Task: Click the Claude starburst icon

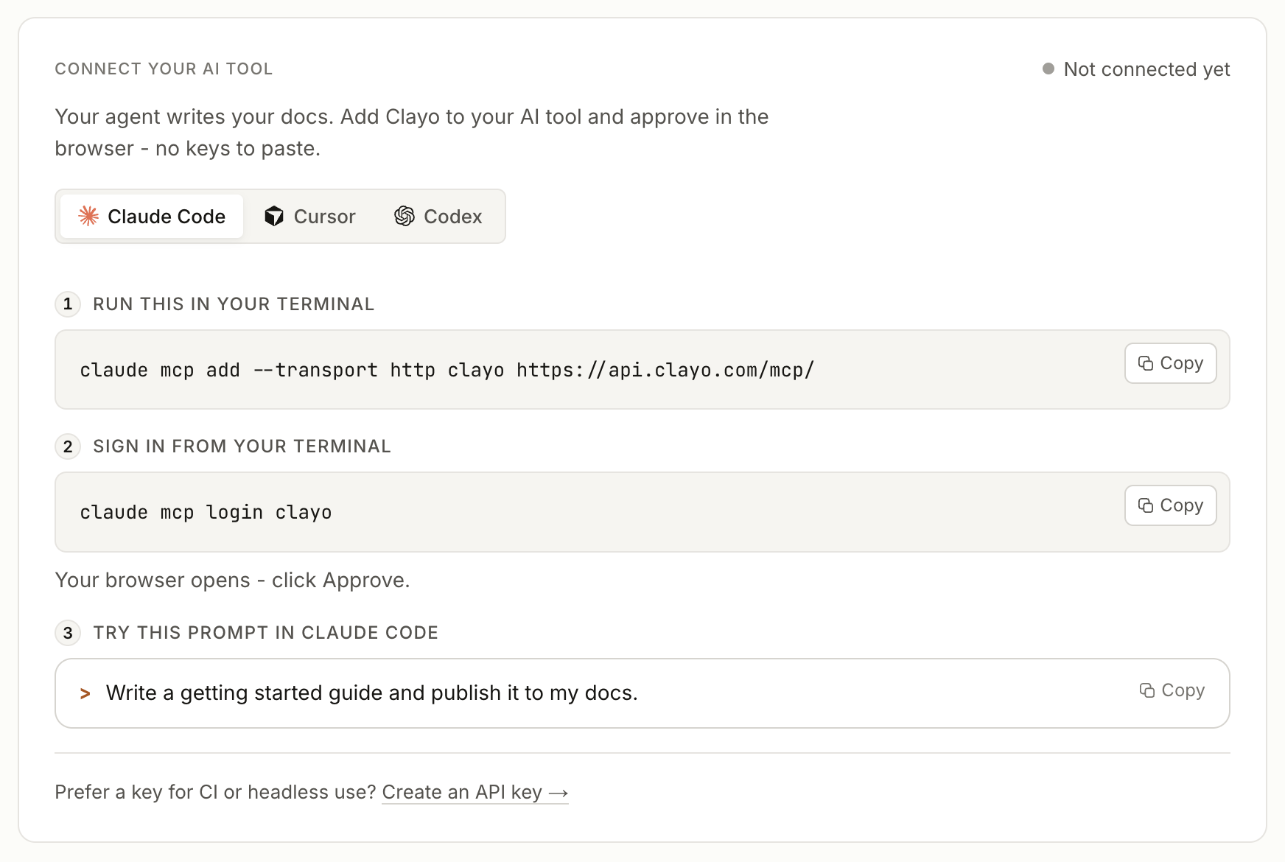Action: pos(88,216)
